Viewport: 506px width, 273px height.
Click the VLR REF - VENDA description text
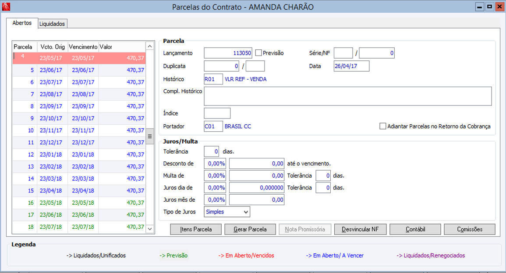(x=246, y=79)
